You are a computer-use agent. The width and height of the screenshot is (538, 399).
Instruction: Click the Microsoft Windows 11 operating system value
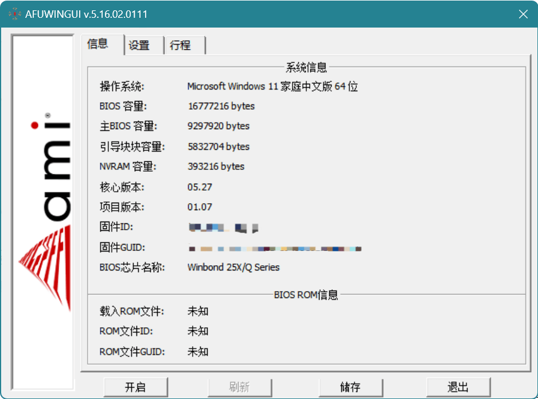(272, 87)
